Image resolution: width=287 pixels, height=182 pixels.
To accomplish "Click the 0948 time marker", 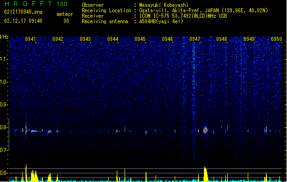I will click(x=222, y=39).
